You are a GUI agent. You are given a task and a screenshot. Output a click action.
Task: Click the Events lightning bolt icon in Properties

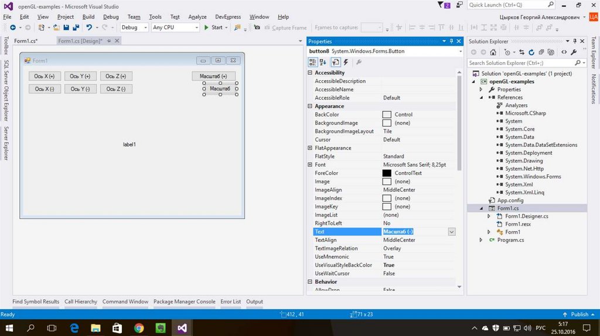click(x=346, y=62)
